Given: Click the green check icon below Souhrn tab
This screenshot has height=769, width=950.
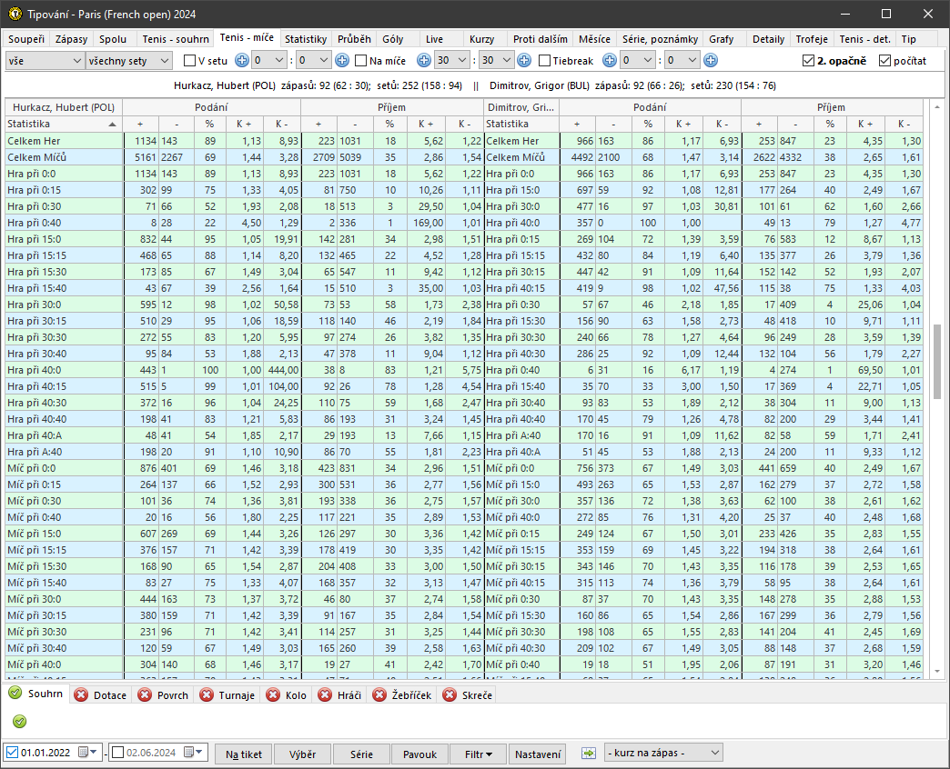Looking at the screenshot, I should [19, 721].
